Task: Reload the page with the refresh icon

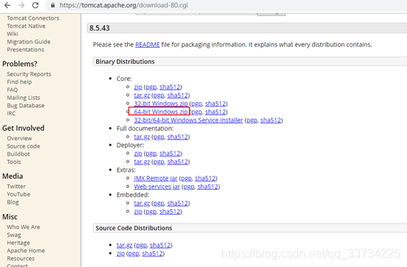Action: coord(35,5)
